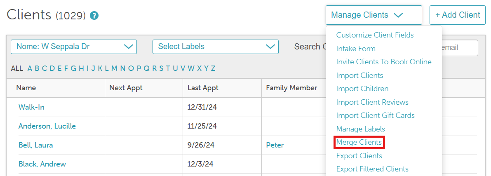491x176 pixels.
Task: Open the Manage Clients dropdown
Action: click(x=374, y=15)
